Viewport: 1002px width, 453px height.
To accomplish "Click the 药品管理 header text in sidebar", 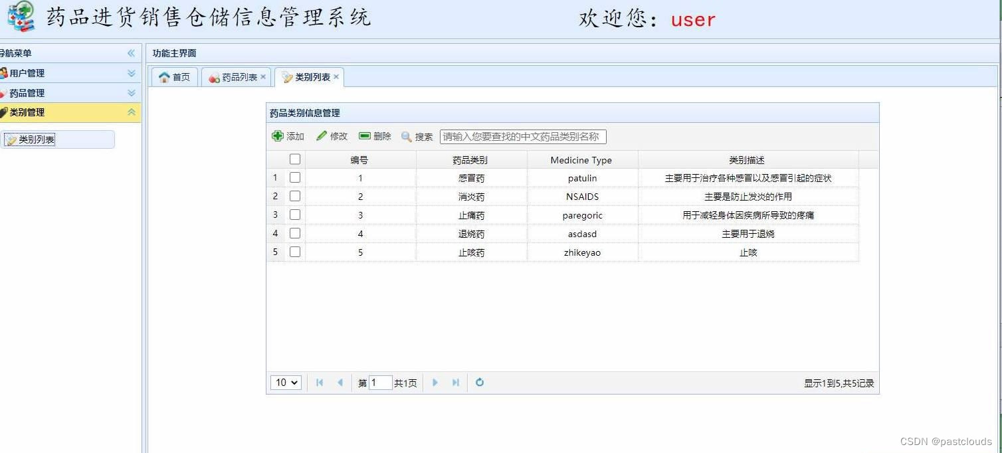I will tap(27, 93).
